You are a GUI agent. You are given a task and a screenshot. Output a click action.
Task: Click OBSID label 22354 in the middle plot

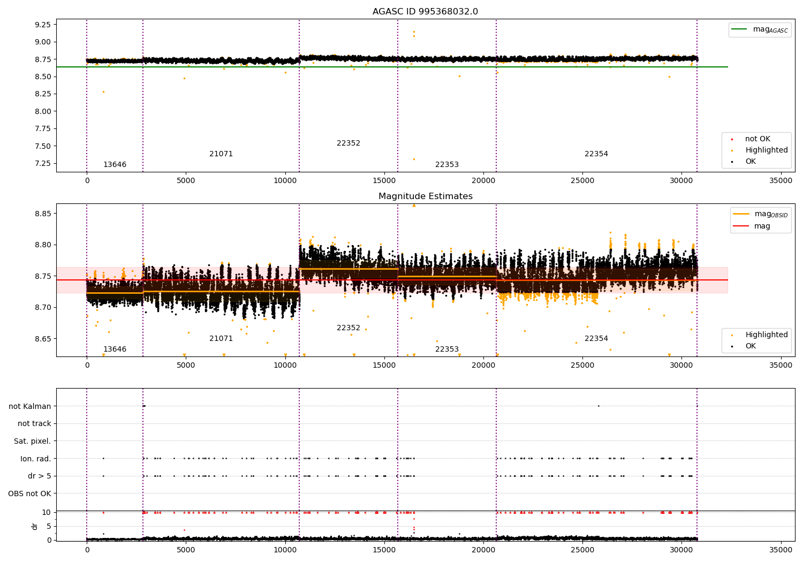pyautogui.click(x=596, y=339)
